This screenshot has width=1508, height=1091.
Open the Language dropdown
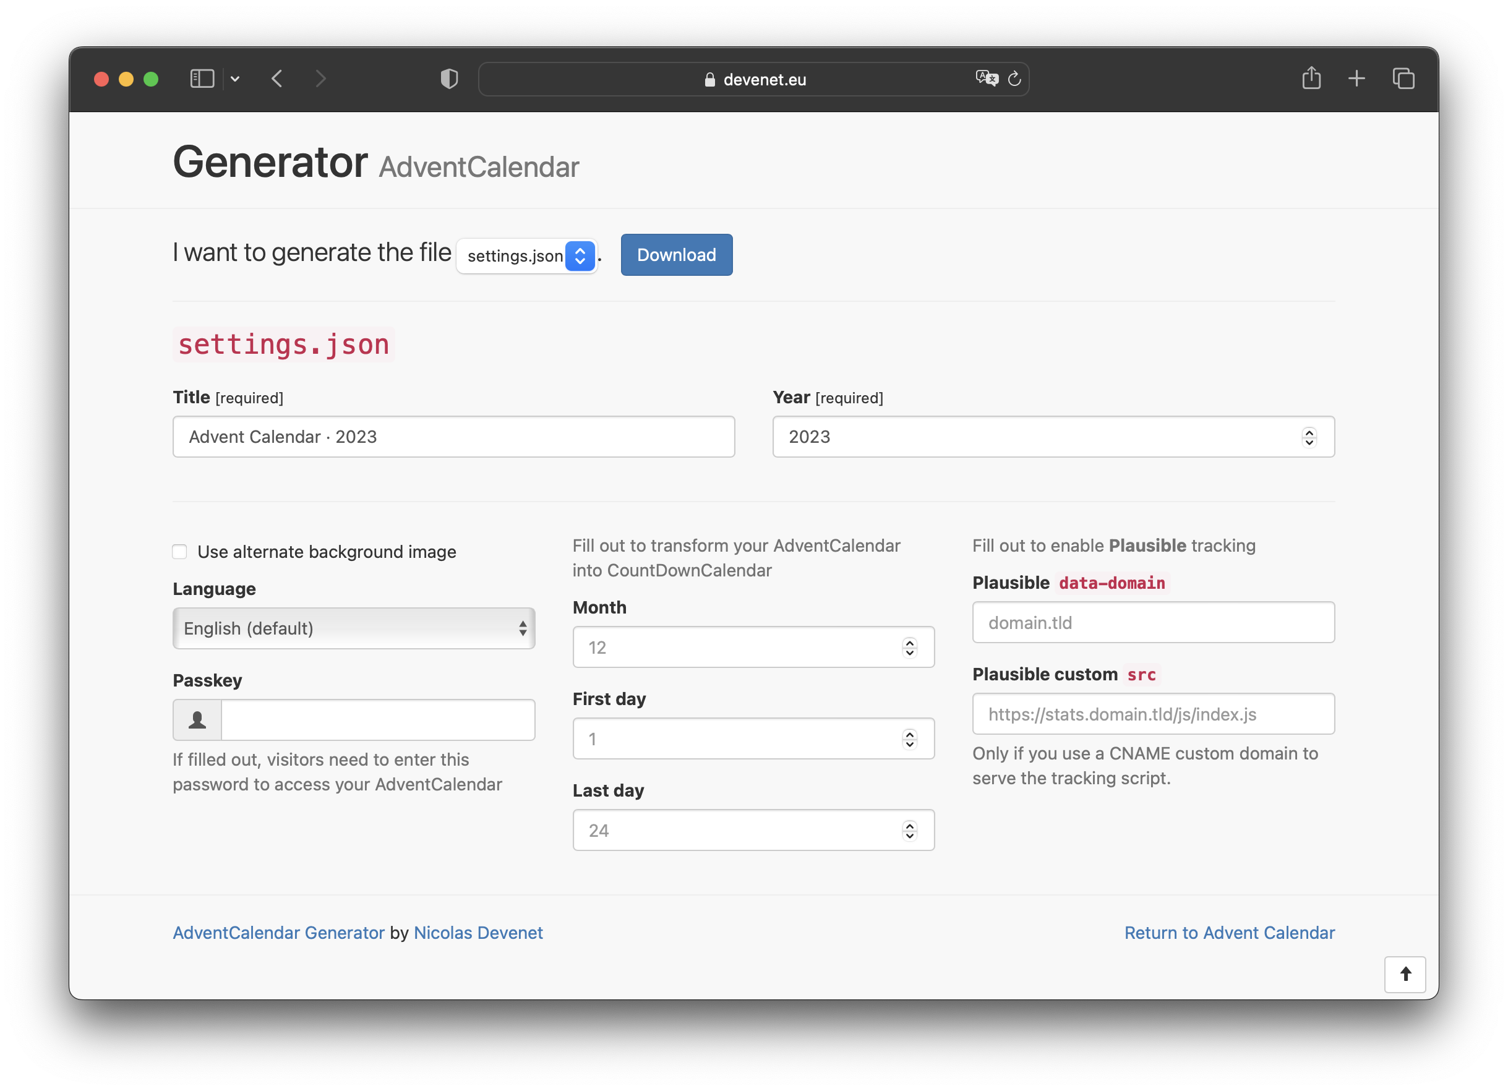[x=353, y=628]
